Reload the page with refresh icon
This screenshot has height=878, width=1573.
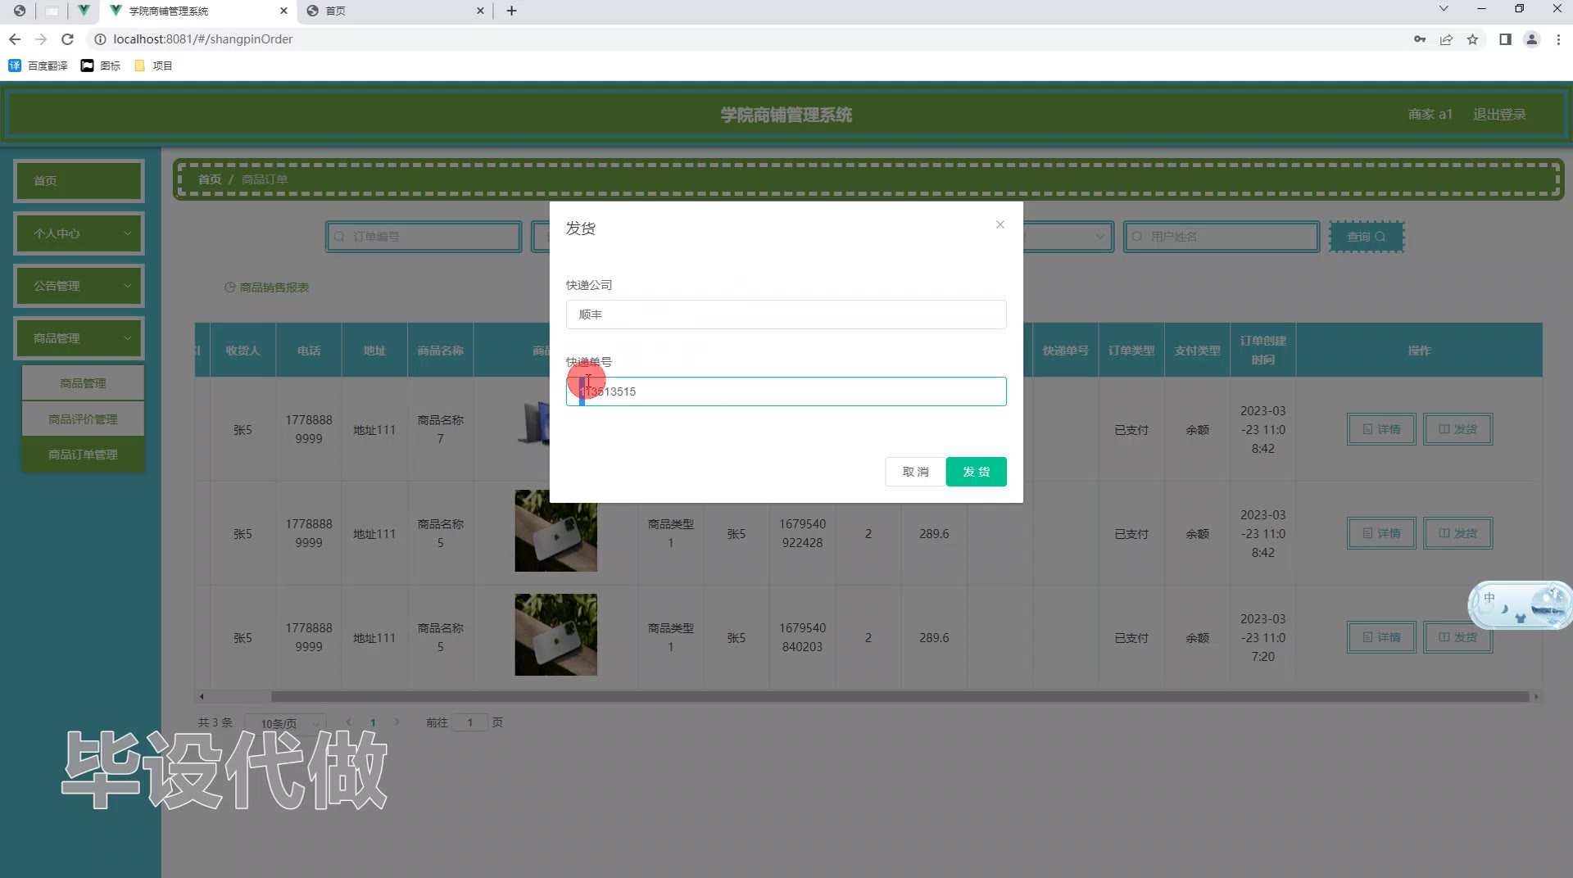(x=68, y=39)
